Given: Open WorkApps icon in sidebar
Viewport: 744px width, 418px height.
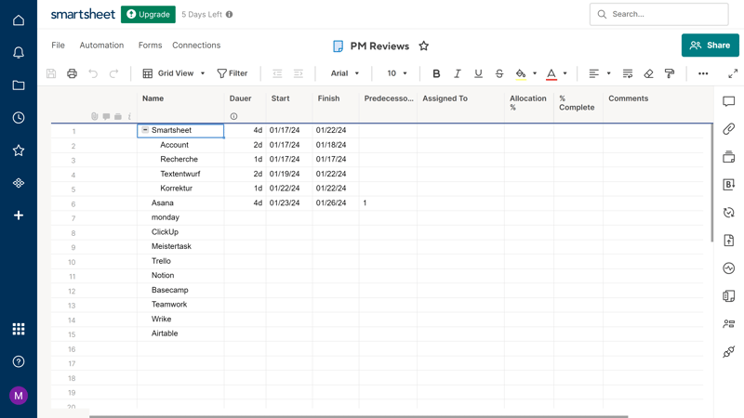Looking at the screenshot, I should coord(19,183).
